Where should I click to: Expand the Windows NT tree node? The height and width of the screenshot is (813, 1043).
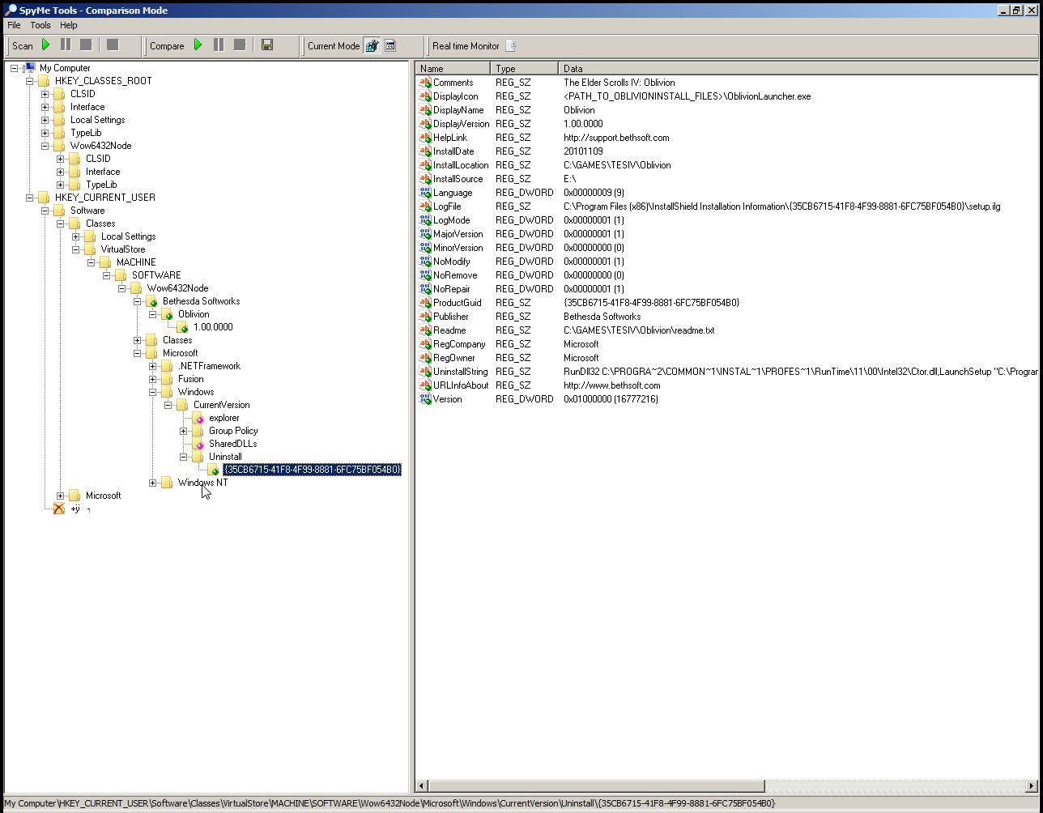pyautogui.click(x=153, y=483)
